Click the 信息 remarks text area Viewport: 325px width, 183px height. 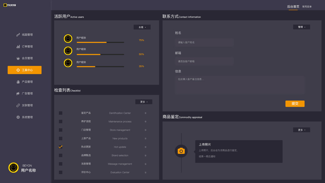tap(240, 85)
